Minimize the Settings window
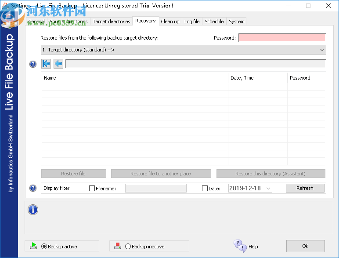 [x=289, y=6]
